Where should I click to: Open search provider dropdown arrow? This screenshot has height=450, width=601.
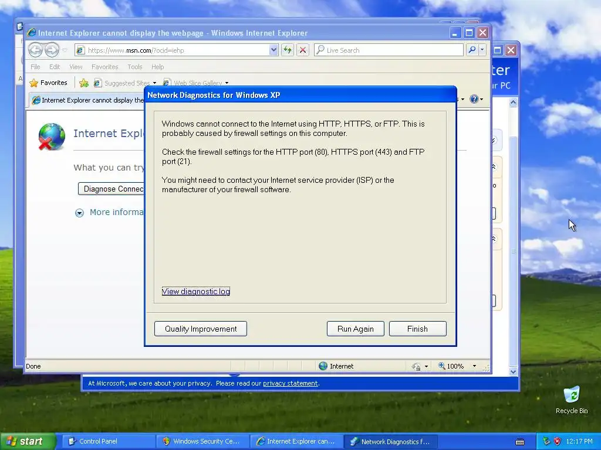(x=482, y=50)
